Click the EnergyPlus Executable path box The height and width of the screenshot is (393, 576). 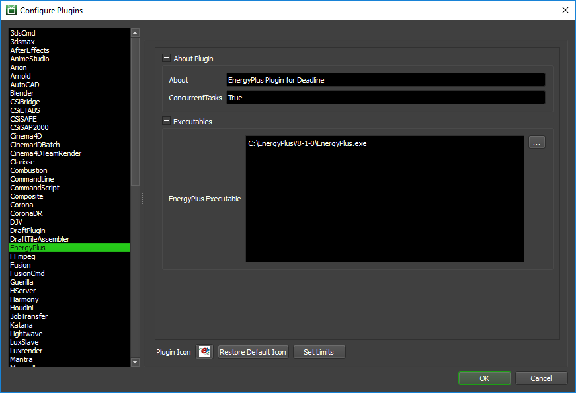tap(384, 198)
